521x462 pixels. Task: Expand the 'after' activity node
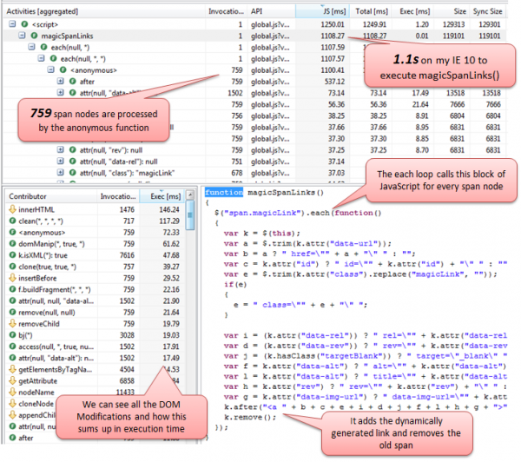tap(61, 82)
